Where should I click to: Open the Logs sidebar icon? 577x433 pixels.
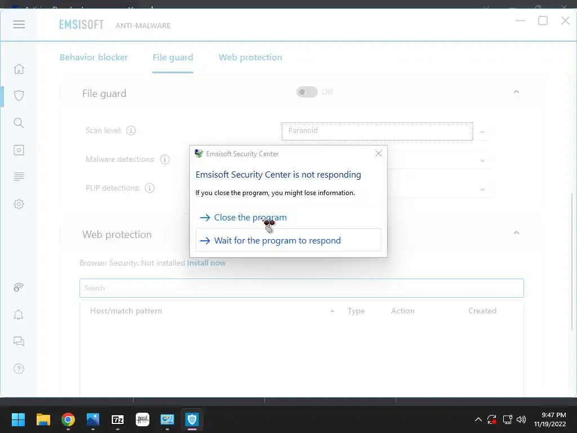(19, 176)
